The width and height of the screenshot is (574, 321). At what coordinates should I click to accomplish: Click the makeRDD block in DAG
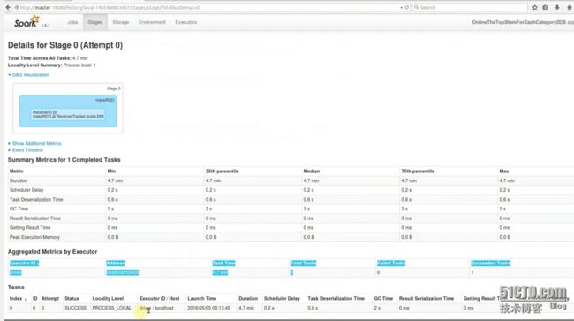point(68,111)
